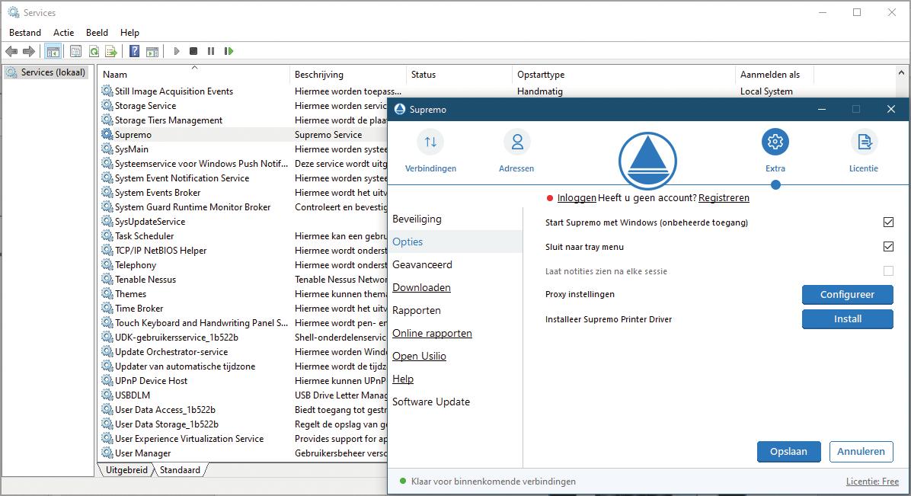Click the Configureer proxy button
This screenshot has height=496, width=911.
[x=847, y=294]
